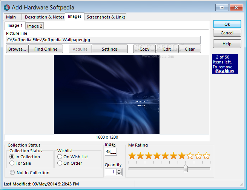Open image Settings
The image size is (247, 190).
pos(110,49)
